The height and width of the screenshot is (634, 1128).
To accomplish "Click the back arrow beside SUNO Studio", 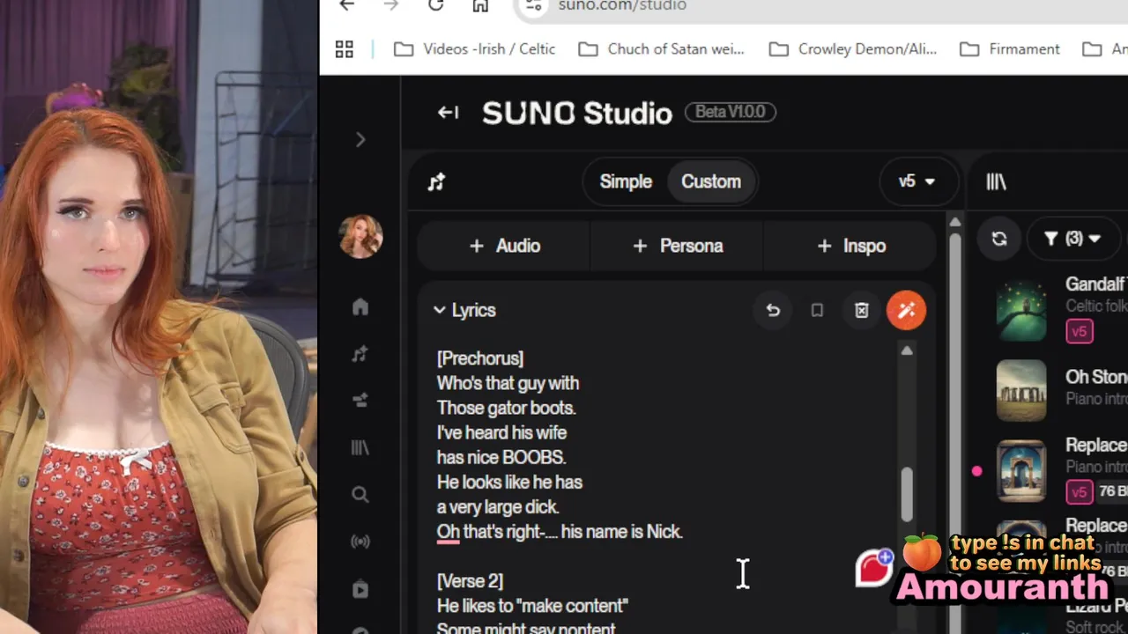I will click(x=448, y=112).
